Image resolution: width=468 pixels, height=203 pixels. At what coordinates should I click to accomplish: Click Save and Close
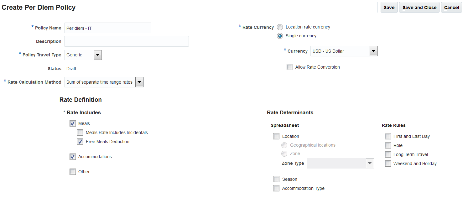pyautogui.click(x=419, y=8)
